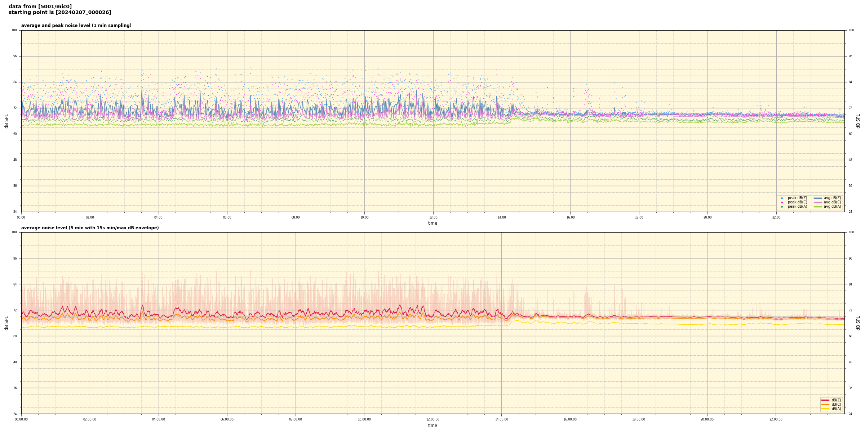The height and width of the screenshot is (432, 865).
Task: Click the 96 tick on top chart's left axis
Action: coord(14,56)
